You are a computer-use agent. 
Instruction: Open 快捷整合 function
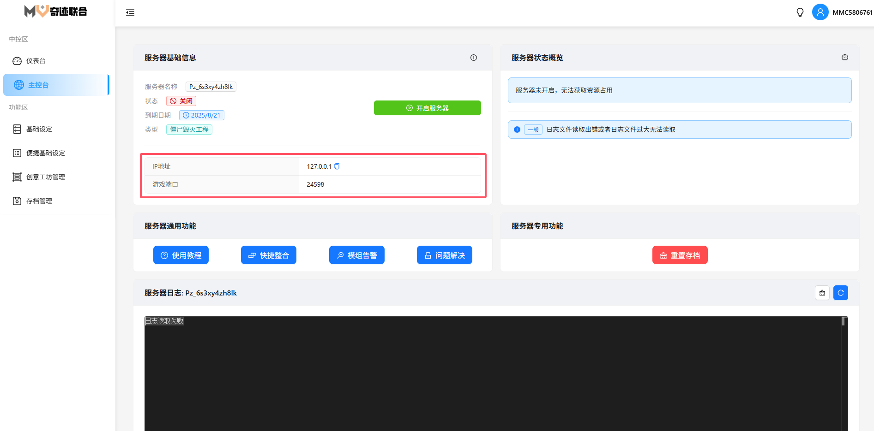[x=268, y=255]
